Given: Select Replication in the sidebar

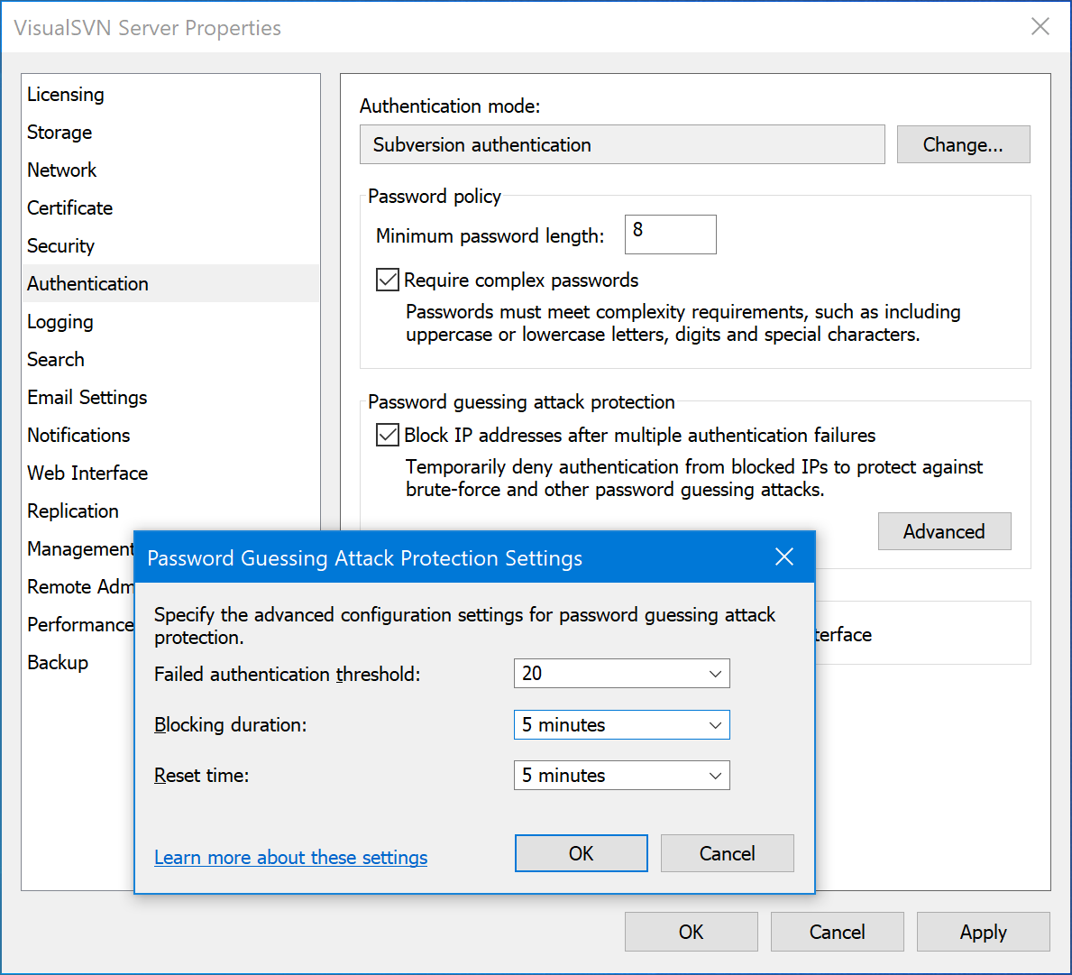Looking at the screenshot, I should (x=171, y=510).
